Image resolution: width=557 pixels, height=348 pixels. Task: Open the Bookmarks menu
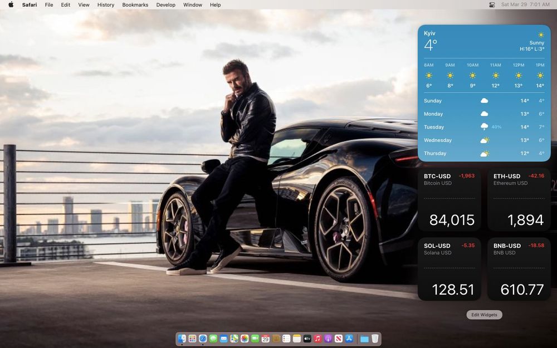pyautogui.click(x=135, y=4)
